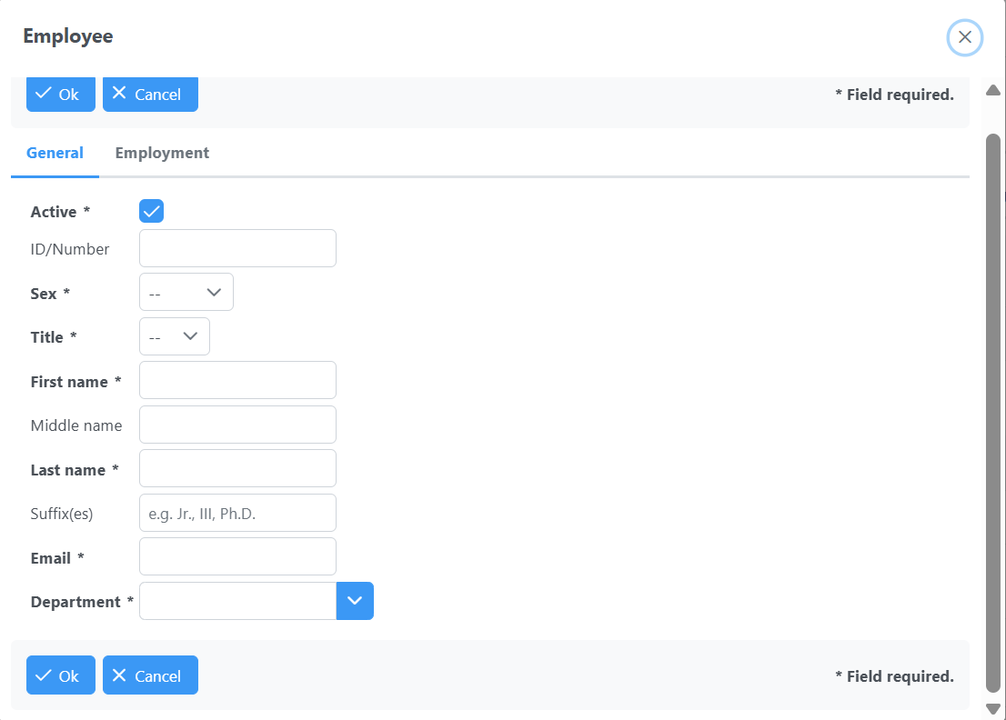Switch to the Employment tab
Screen dimensions: 1006x720
[162, 153]
